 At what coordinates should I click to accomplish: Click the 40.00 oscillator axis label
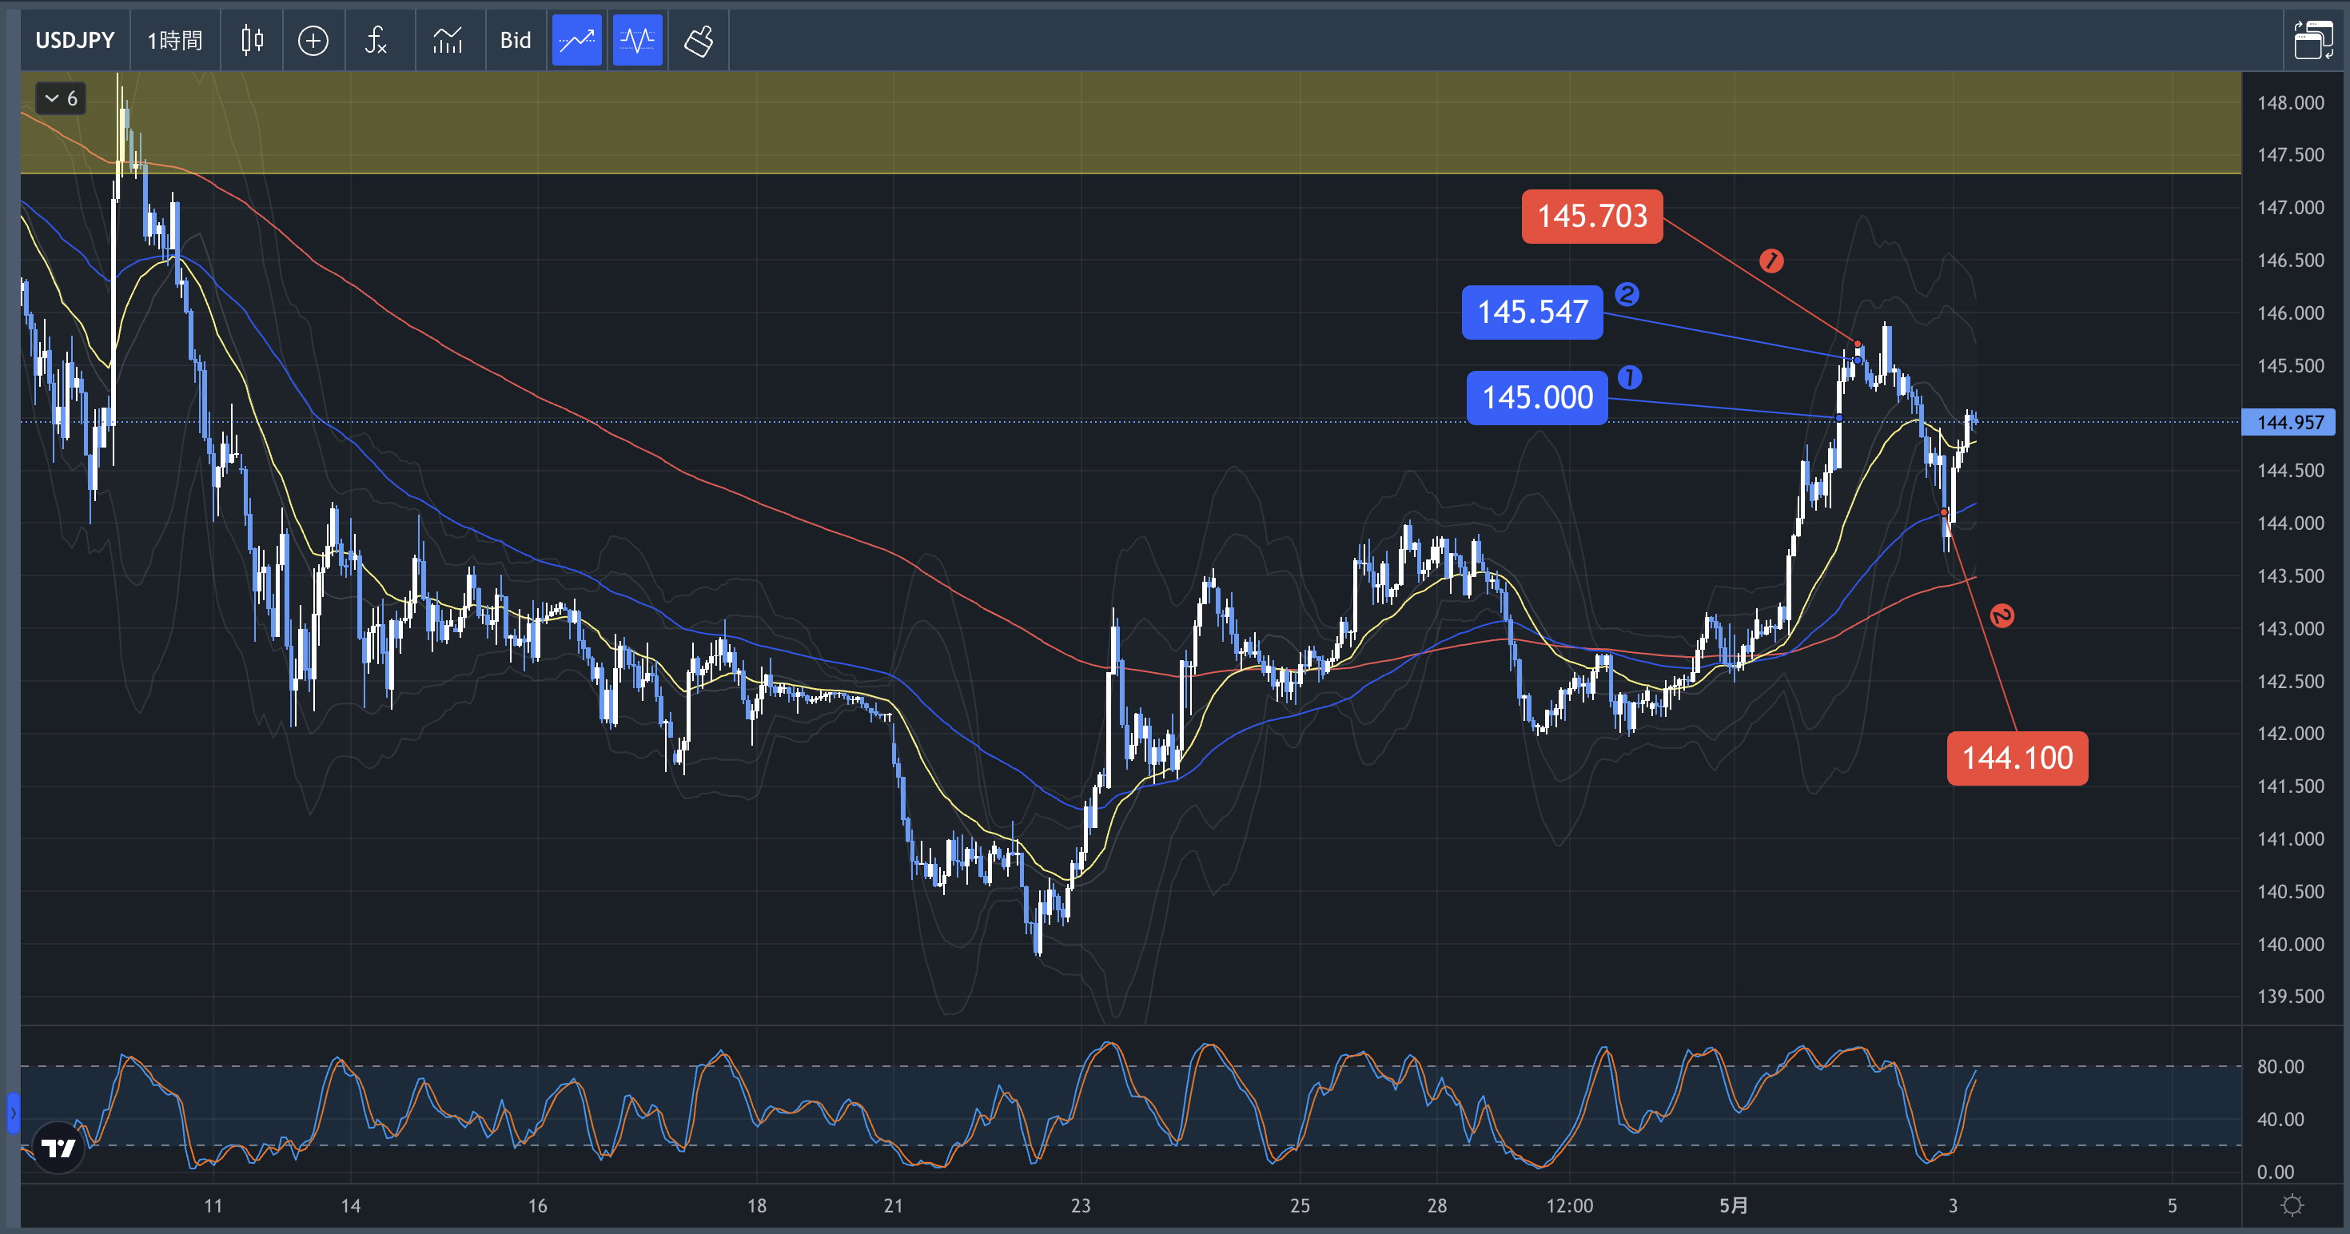coord(2280,1119)
